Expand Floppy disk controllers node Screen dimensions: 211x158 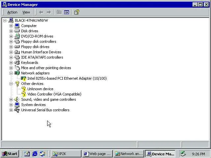11,42
